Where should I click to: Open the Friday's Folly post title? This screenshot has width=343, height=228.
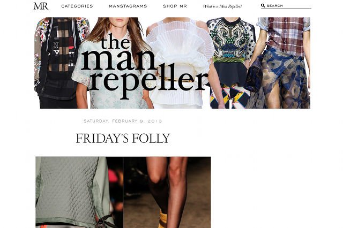coord(123,138)
